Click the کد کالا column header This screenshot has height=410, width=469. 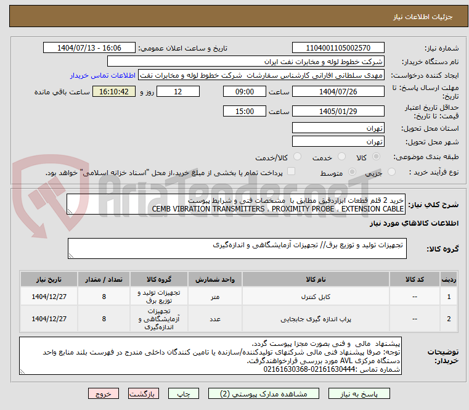415,279
